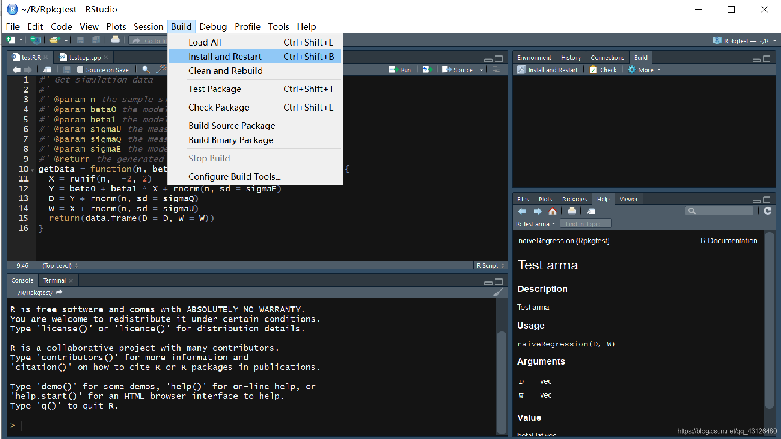Minimize the source editor pane

click(x=488, y=59)
